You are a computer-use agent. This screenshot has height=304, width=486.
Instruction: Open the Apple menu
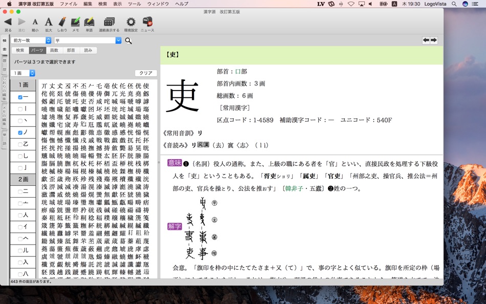pos(9,4)
